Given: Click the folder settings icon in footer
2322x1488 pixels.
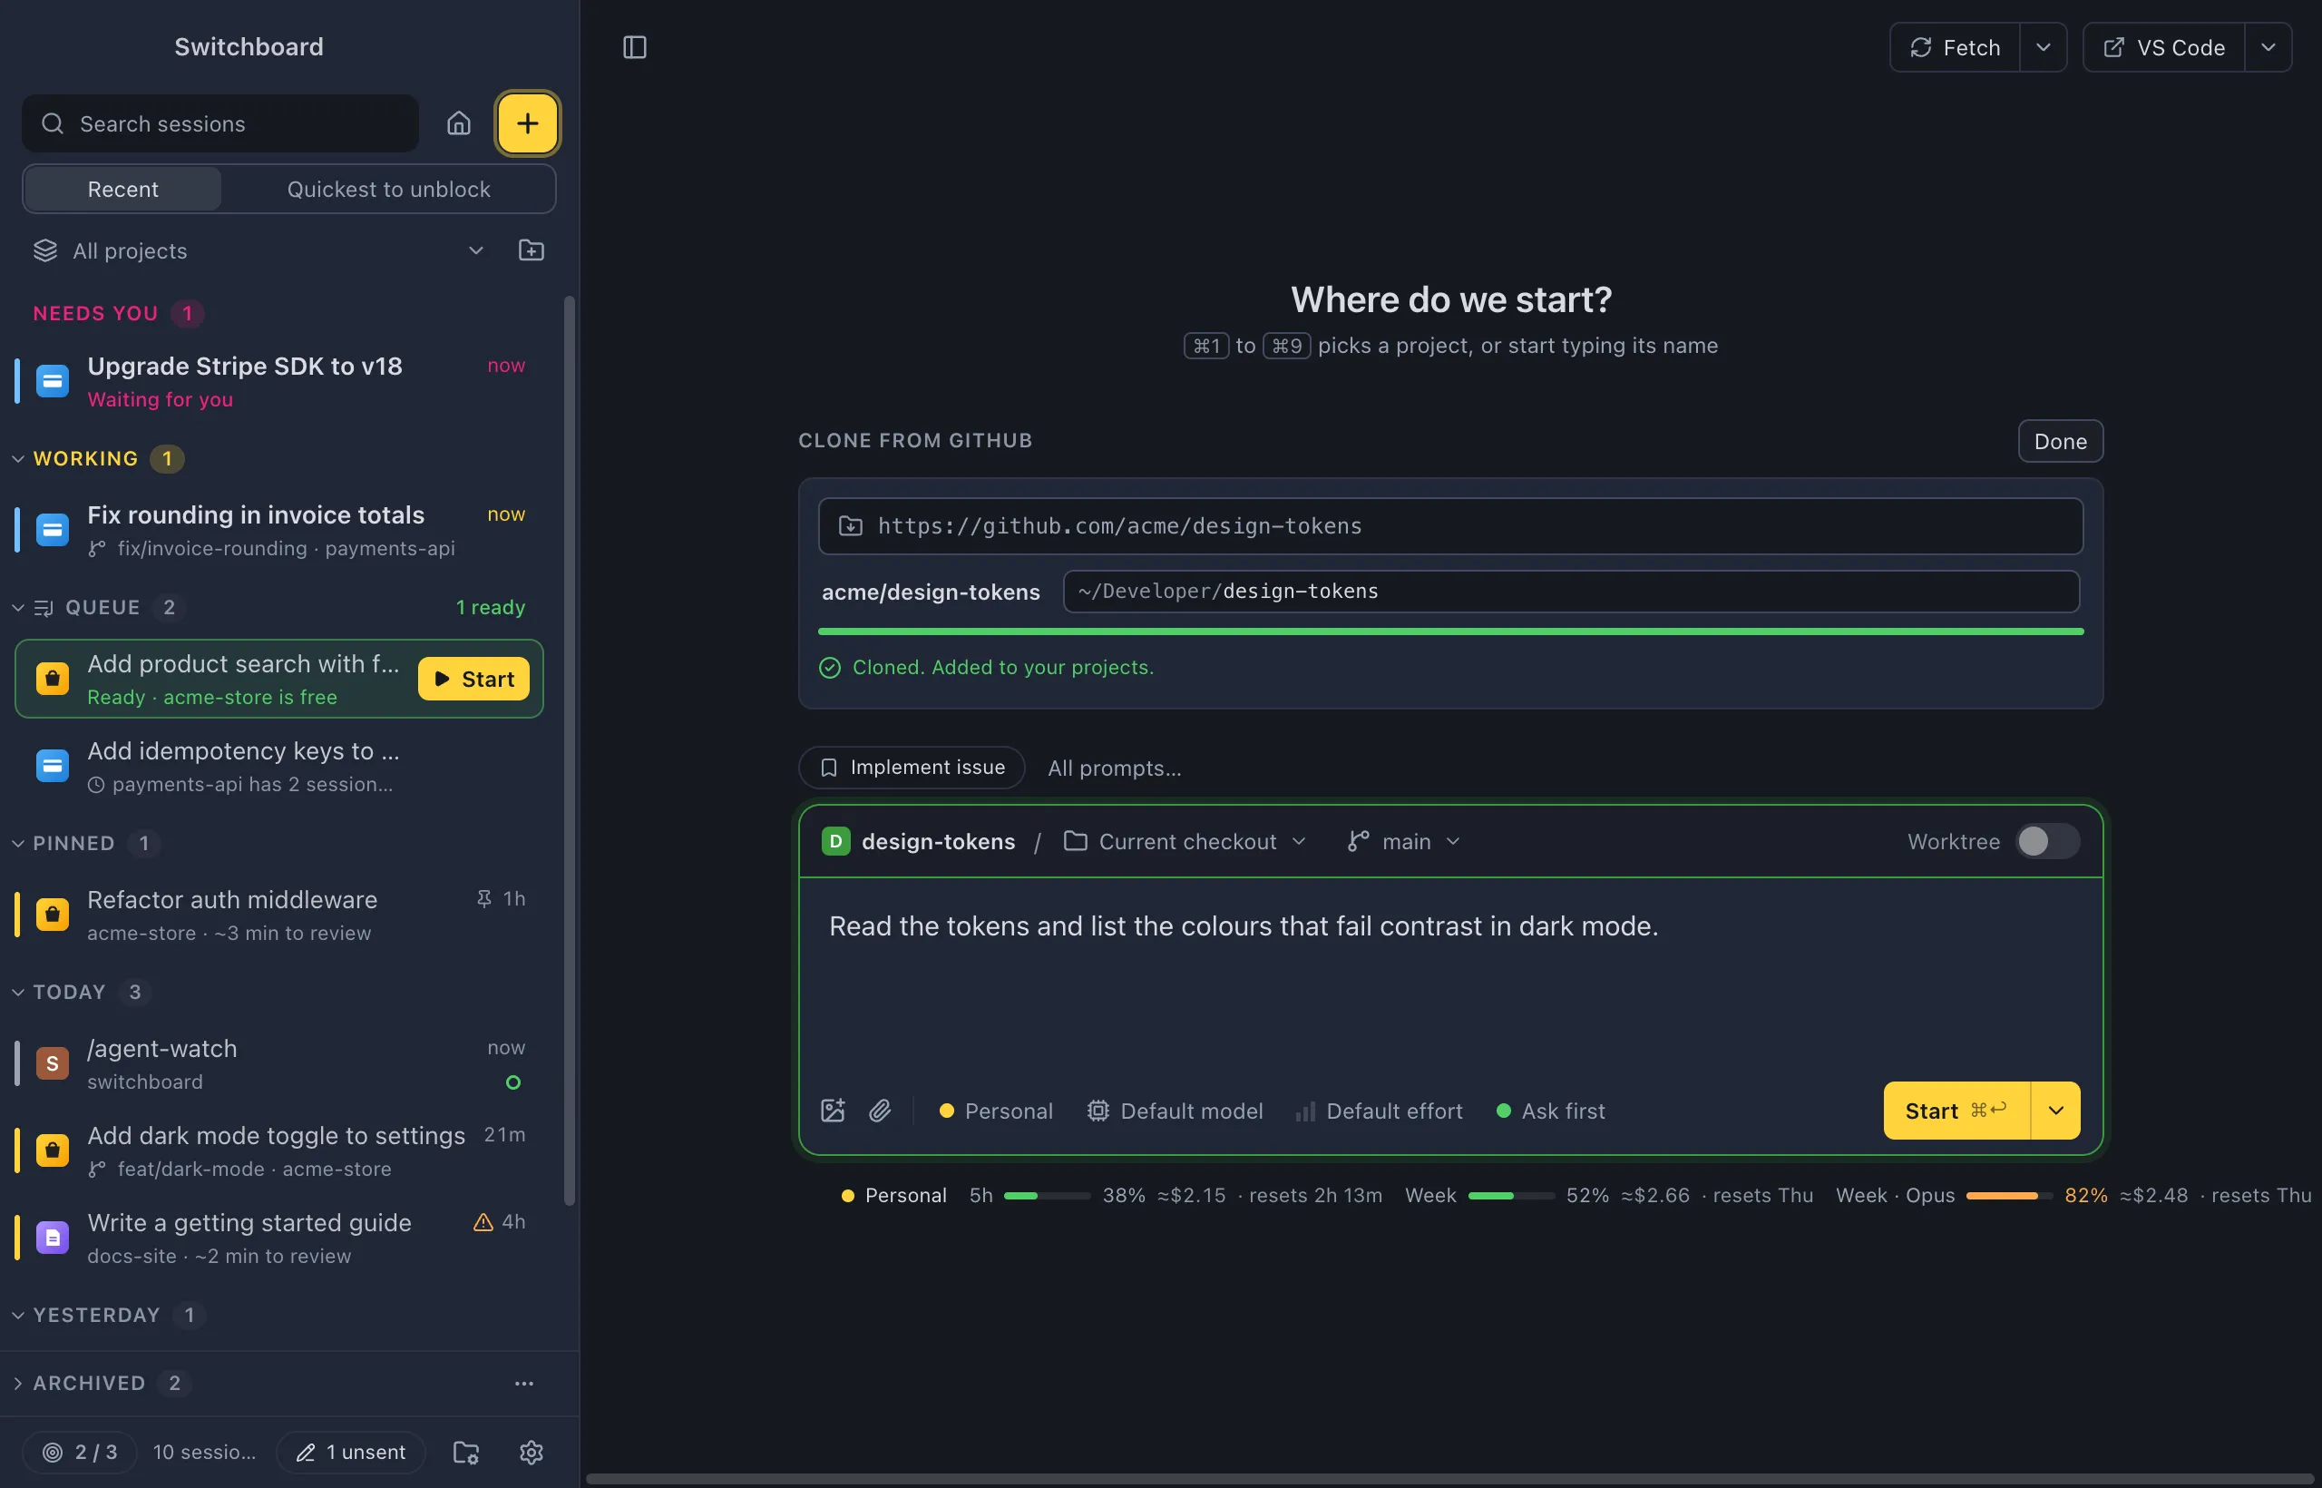Looking at the screenshot, I should (466, 1452).
